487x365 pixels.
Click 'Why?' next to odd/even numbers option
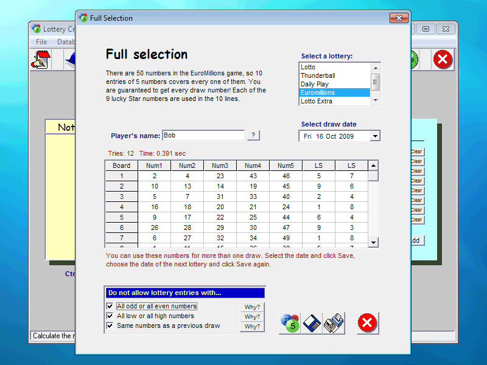[x=252, y=307]
